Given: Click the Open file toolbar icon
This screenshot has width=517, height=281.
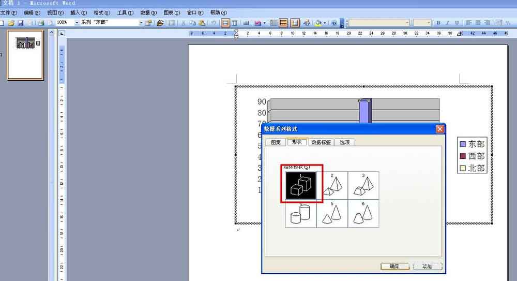Looking at the screenshot, I should coord(11,23).
